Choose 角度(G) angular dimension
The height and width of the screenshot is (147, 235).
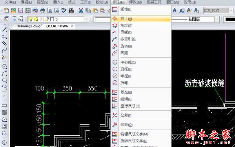pyautogui.click(x=141, y=26)
